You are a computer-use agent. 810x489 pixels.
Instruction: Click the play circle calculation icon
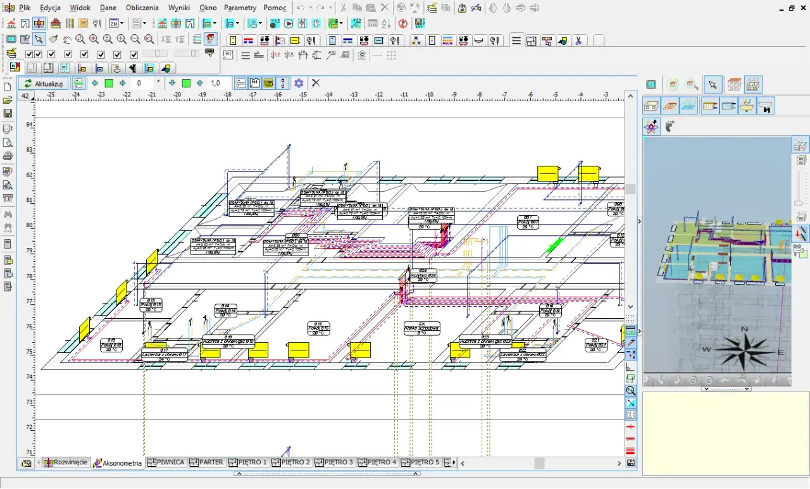pyautogui.click(x=289, y=23)
